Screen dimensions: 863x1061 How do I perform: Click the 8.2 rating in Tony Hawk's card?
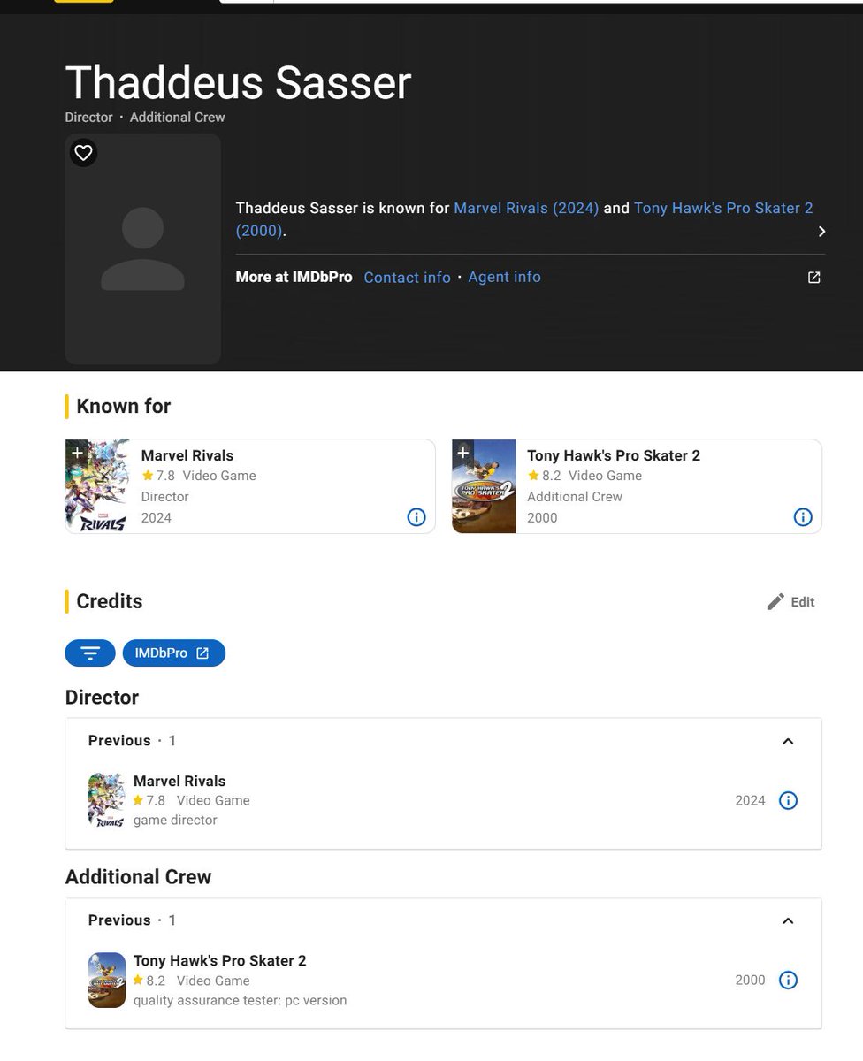pyautogui.click(x=545, y=476)
